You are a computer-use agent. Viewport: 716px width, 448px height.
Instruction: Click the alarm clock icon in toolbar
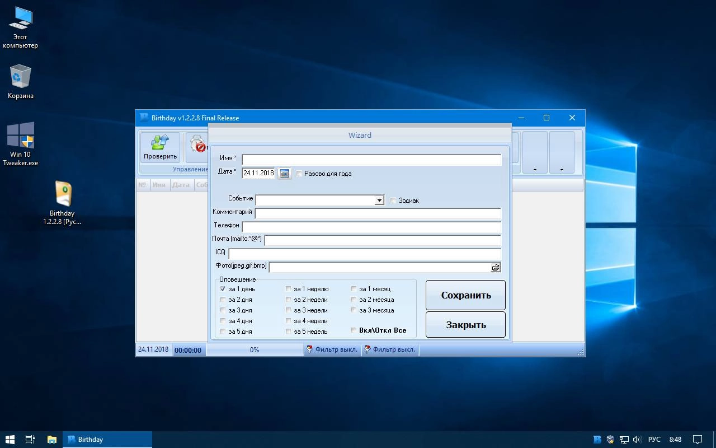click(x=198, y=144)
